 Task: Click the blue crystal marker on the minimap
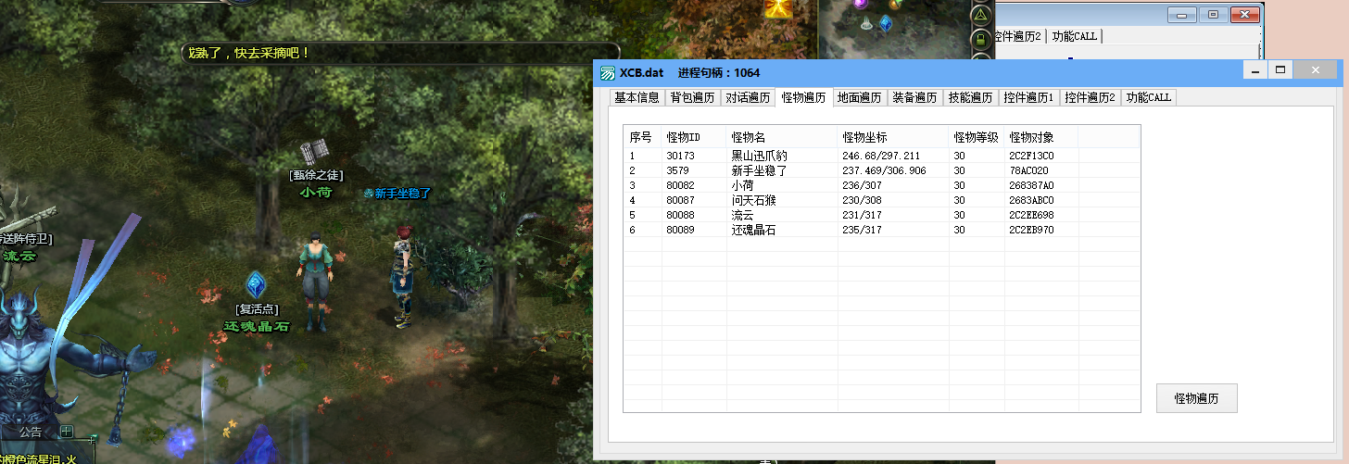click(x=886, y=24)
